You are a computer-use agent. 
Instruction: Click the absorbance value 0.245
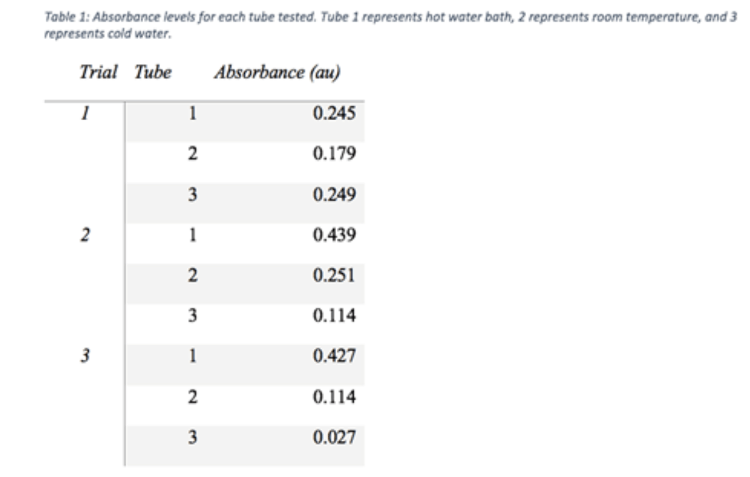point(334,114)
